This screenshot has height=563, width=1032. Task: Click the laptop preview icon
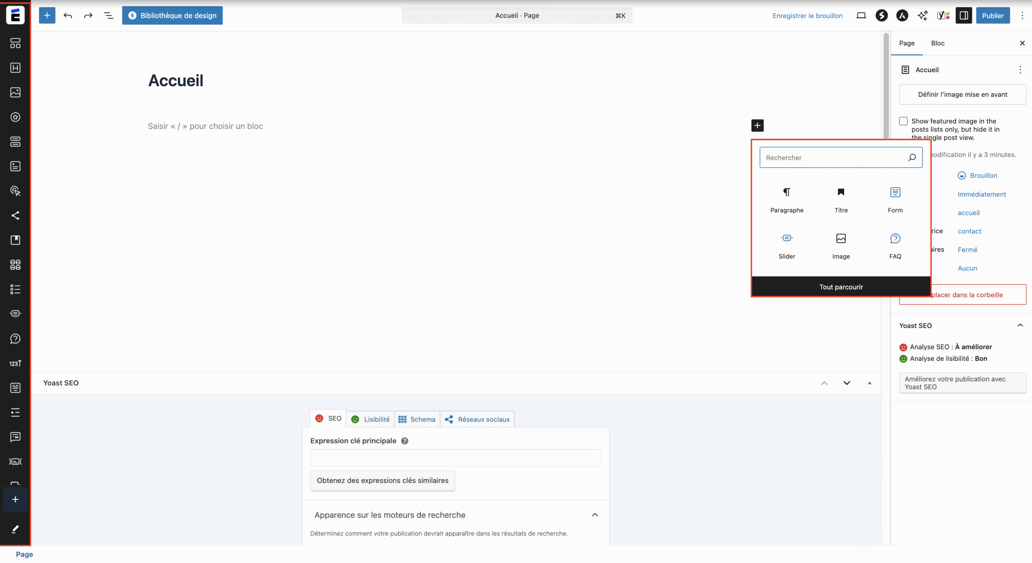[x=861, y=15]
